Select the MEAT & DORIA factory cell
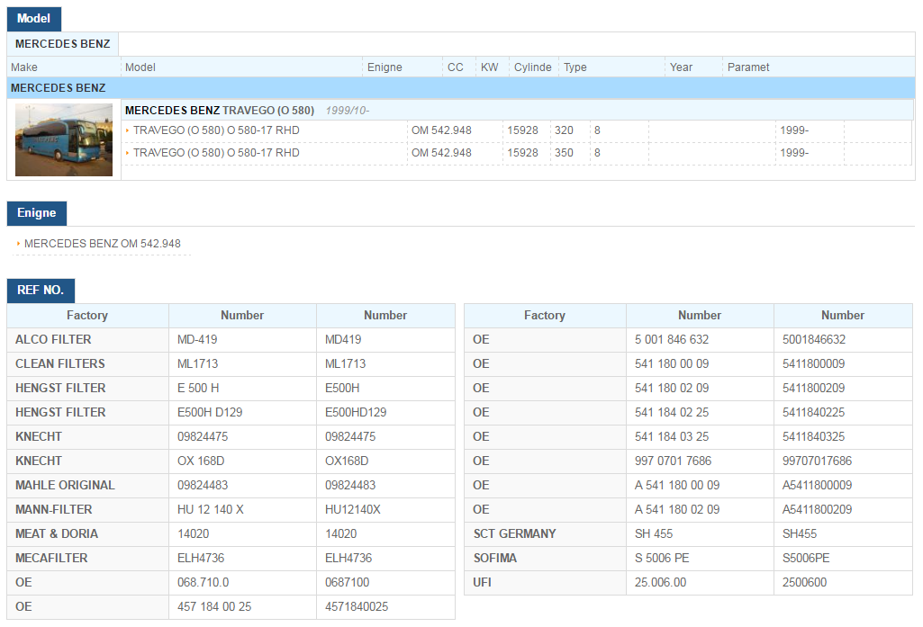Screen dimensions: 923x627 [87, 534]
